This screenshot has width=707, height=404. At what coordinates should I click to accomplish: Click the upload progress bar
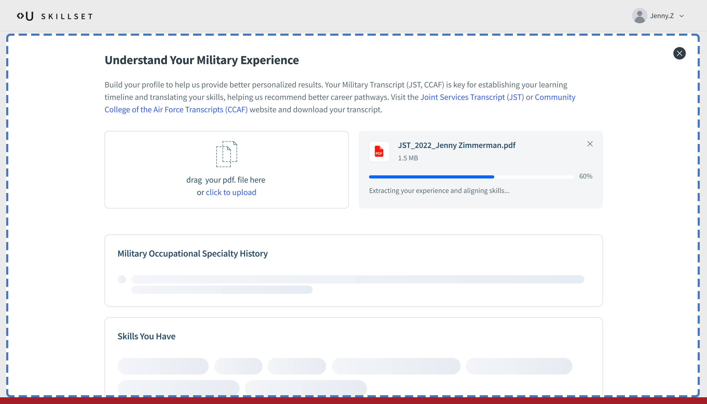tap(471, 177)
